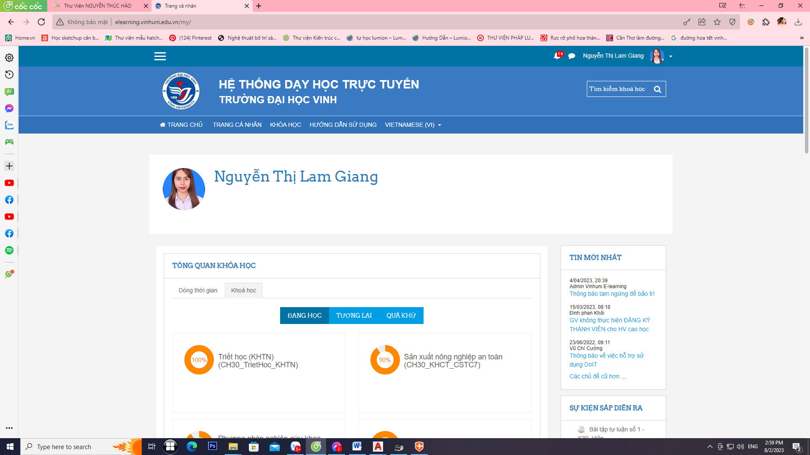Select the TƯƠNG LAI filter button
This screenshot has width=810, height=455.
click(354, 316)
